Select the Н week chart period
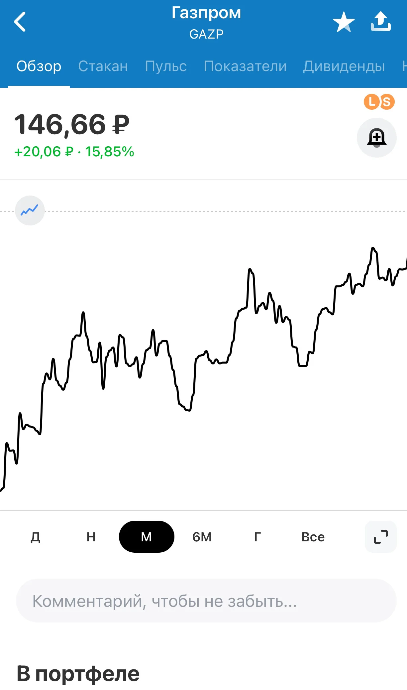The height and width of the screenshot is (690, 407). pos(91,537)
